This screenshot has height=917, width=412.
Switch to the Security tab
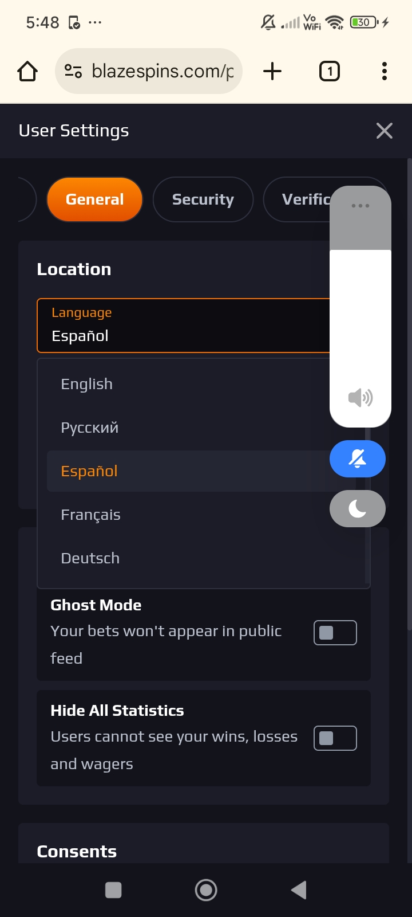tap(203, 199)
